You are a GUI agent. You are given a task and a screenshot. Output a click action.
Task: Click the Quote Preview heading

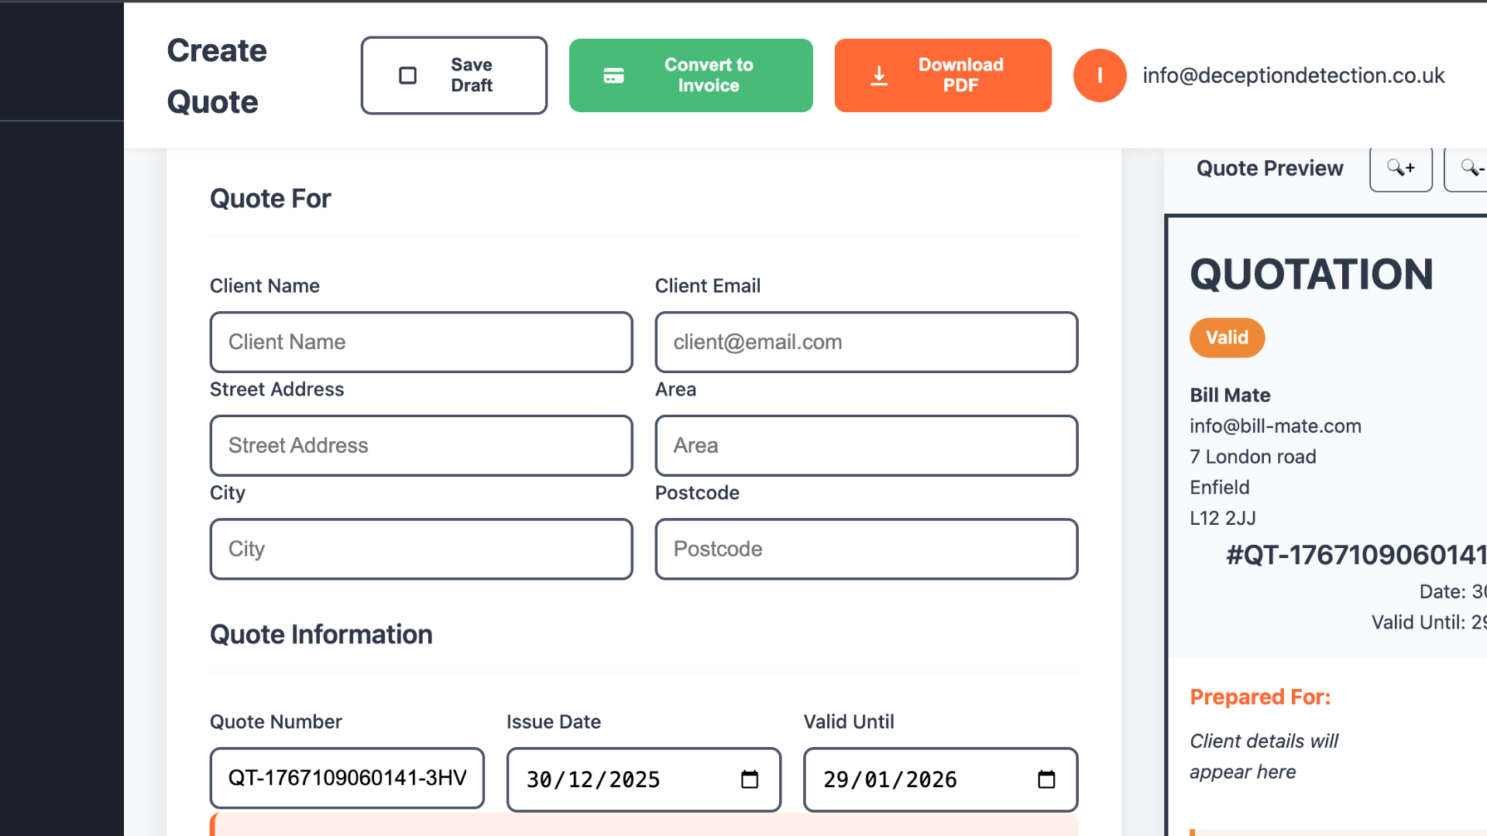1269,168
